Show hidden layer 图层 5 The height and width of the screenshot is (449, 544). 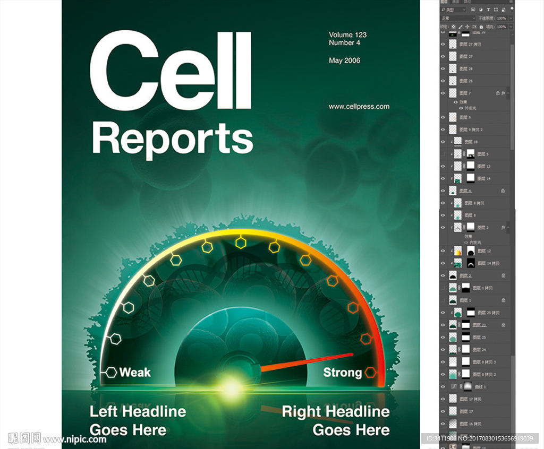coord(443,154)
